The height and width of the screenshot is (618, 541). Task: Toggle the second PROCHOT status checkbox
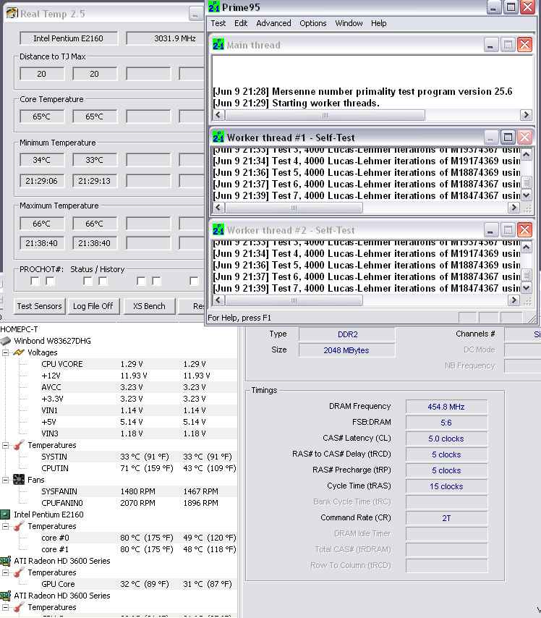50,281
